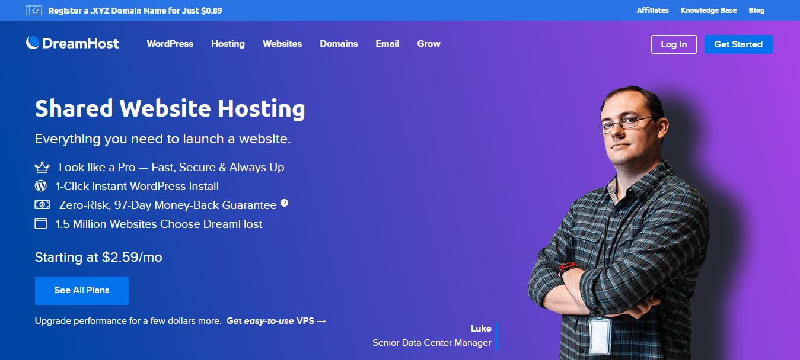Screen dimensions: 800x360
Task: Click the Get Started button
Action: [738, 44]
